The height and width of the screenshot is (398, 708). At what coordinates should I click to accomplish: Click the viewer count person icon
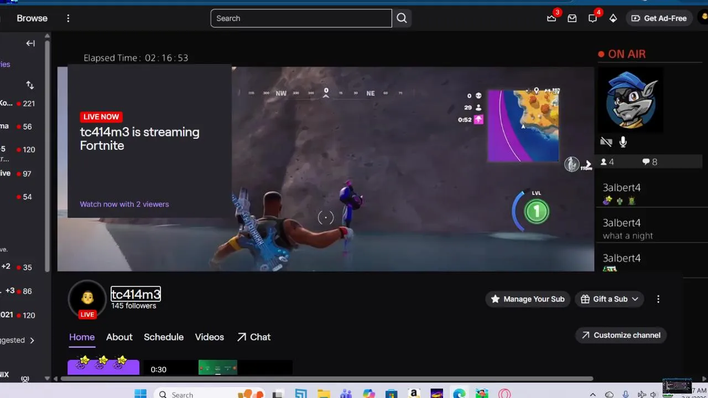[x=604, y=162]
